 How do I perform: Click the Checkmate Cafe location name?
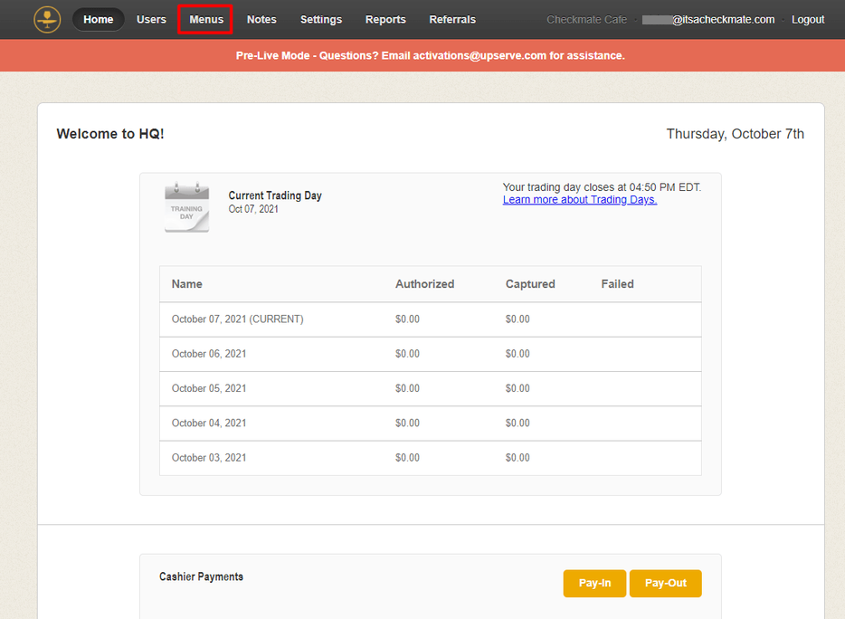(586, 19)
